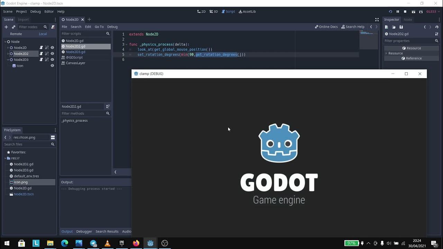Switch workspace to 3D view
Viewport: 443px width, 249px height.
(x=214, y=11)
